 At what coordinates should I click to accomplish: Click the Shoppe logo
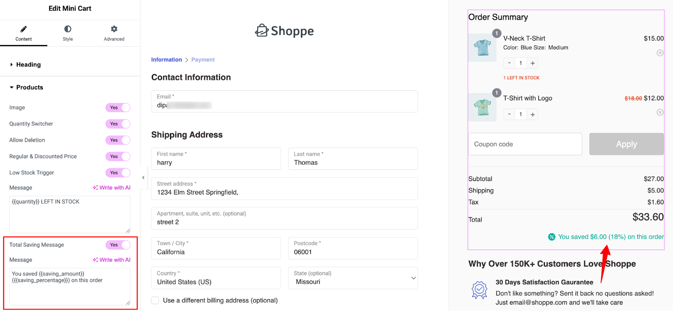pos(284,31)
